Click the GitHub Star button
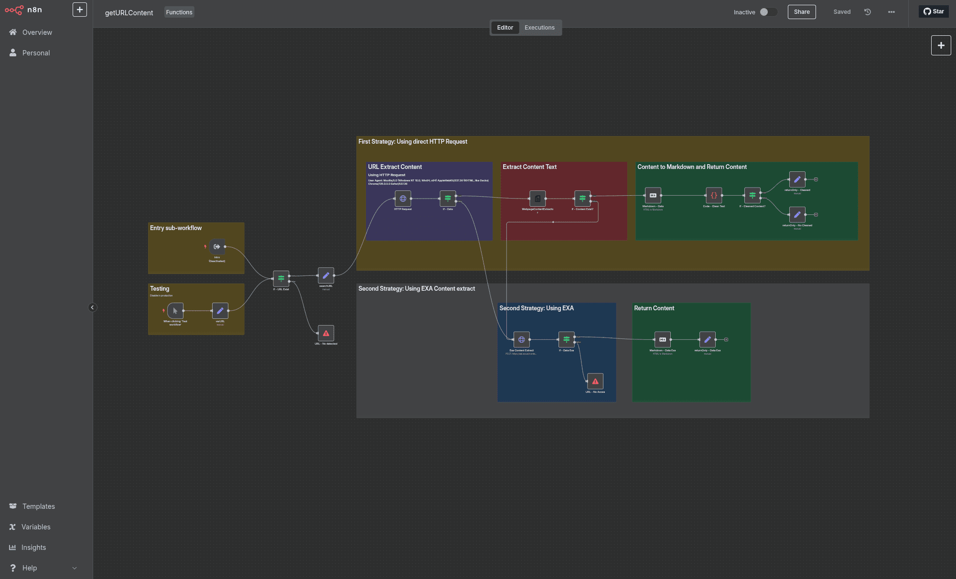 (934, 11)
